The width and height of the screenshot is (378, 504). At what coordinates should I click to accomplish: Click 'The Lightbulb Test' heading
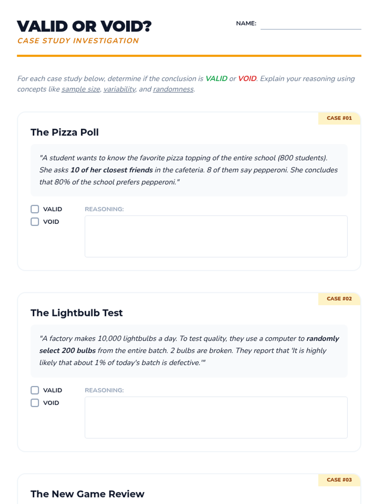pos(77,313)
